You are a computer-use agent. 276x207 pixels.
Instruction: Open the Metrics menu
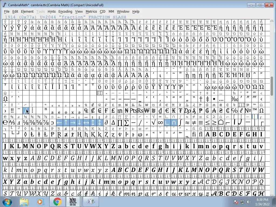91,11
